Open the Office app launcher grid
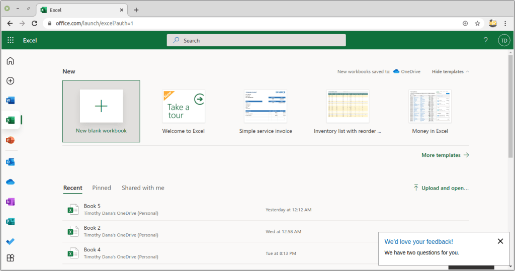515x271 pixels. click(x=11, y=40)
